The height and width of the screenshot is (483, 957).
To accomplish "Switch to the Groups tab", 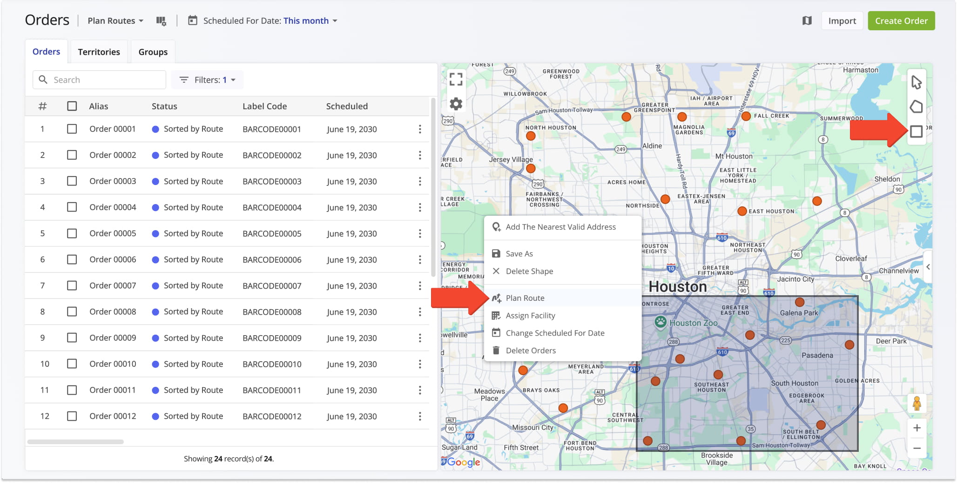I will coord(153,52).
